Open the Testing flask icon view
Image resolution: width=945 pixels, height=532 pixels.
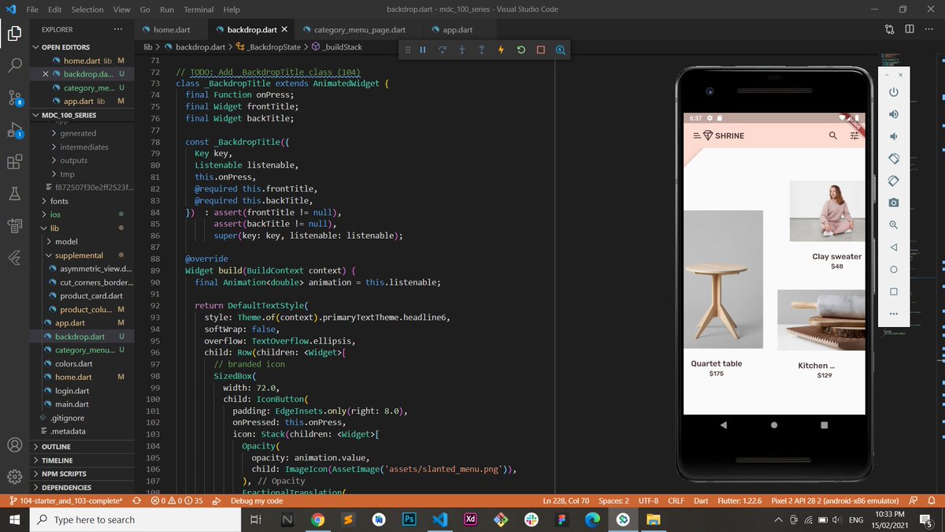tap(14, 194)
